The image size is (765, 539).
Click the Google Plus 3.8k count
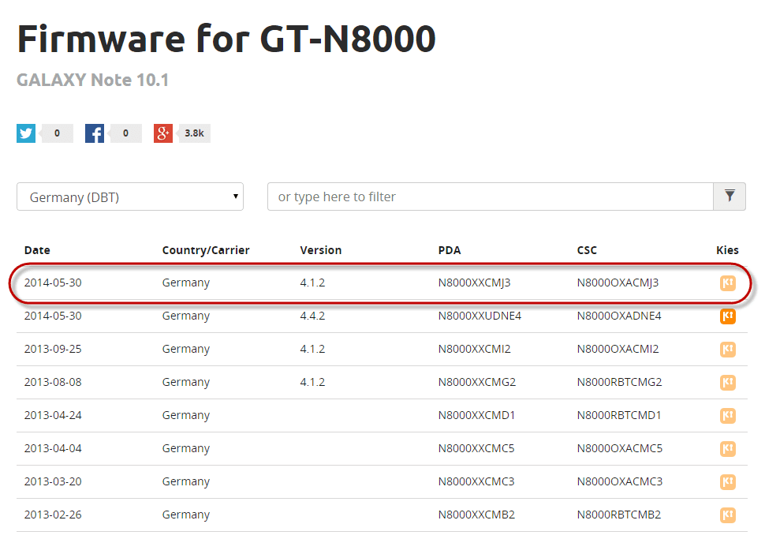(x=194, y=133)
